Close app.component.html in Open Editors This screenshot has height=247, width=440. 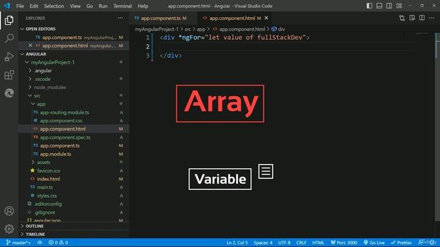pos(30,45)
